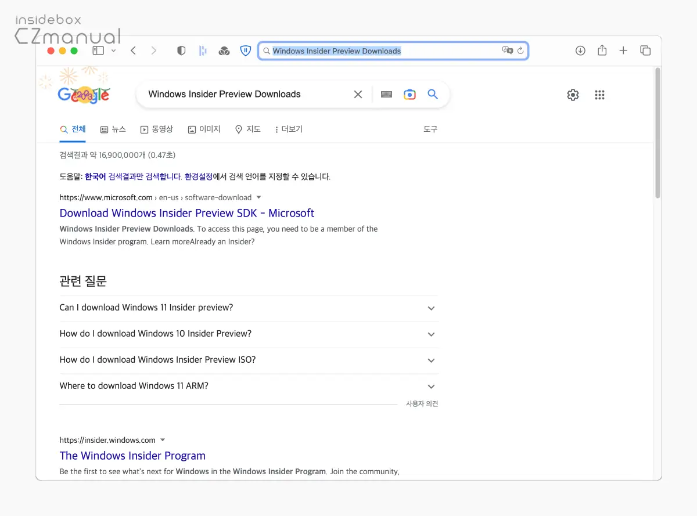Expand Where to download Windows 11 ARM
Viewport: 697px width, 516px height.
click(x=249, y=386)
